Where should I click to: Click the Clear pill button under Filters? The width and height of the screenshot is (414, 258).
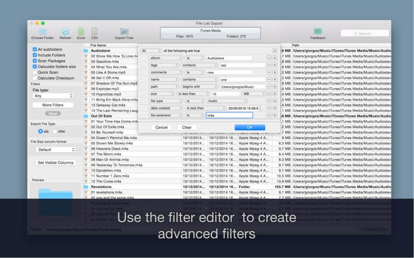(x=53, y=114)
